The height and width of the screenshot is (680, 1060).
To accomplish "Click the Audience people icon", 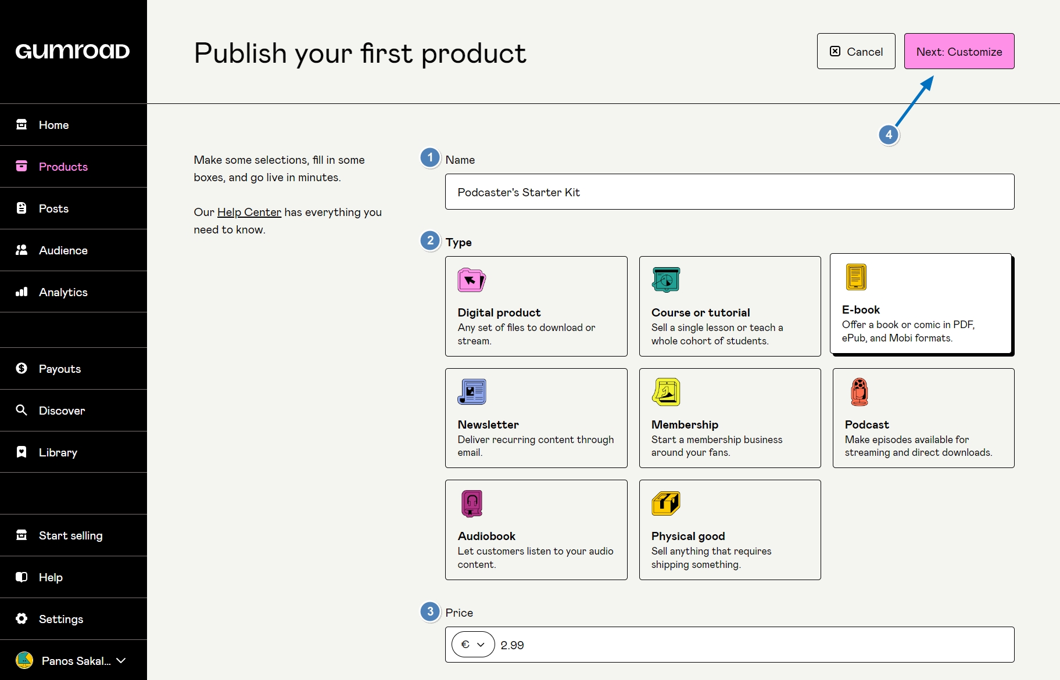I will 22,250.
